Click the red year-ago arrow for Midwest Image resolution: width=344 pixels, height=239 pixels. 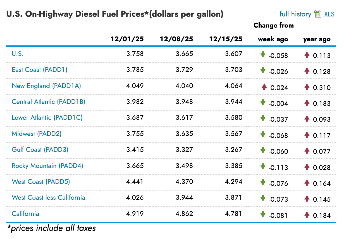[307, 135]
